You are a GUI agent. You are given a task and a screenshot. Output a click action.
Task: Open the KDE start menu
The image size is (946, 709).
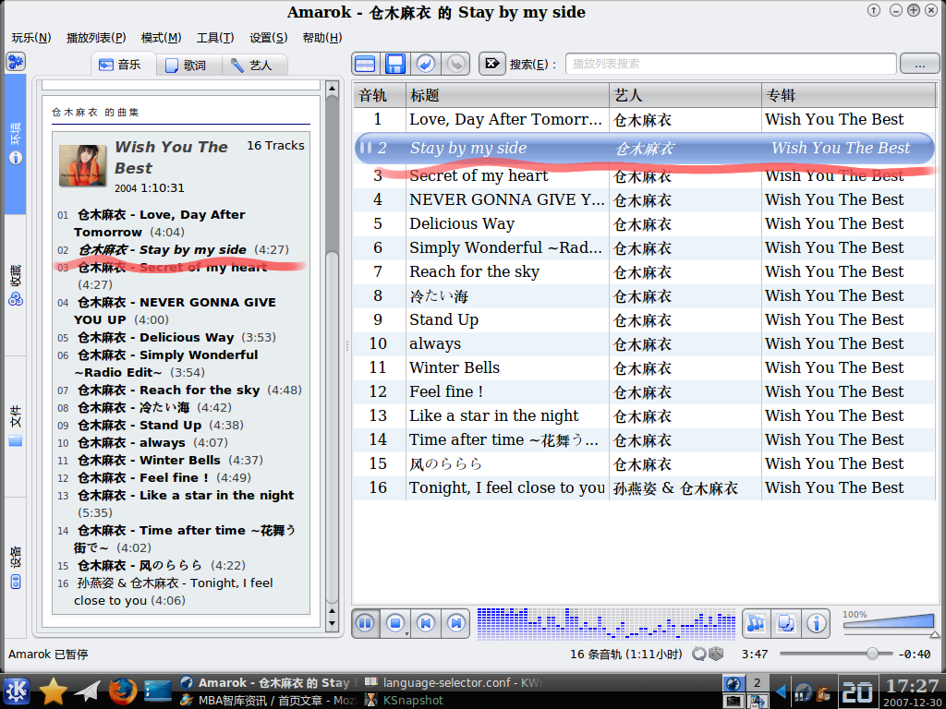[17, 691]
